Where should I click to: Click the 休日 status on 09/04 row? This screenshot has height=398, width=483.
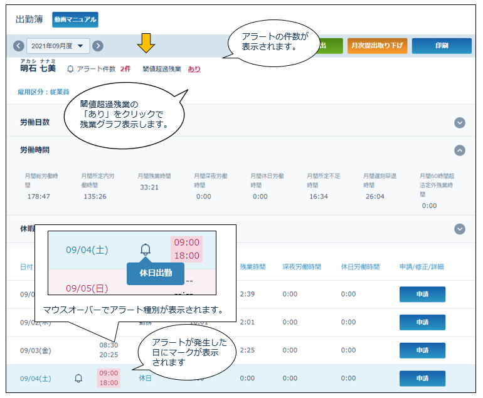pos(145,379)
